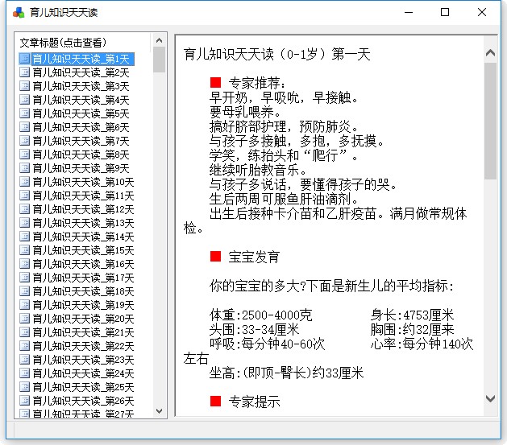
Task: Click article list scrollbar down arrow
Action: (159, 410)
